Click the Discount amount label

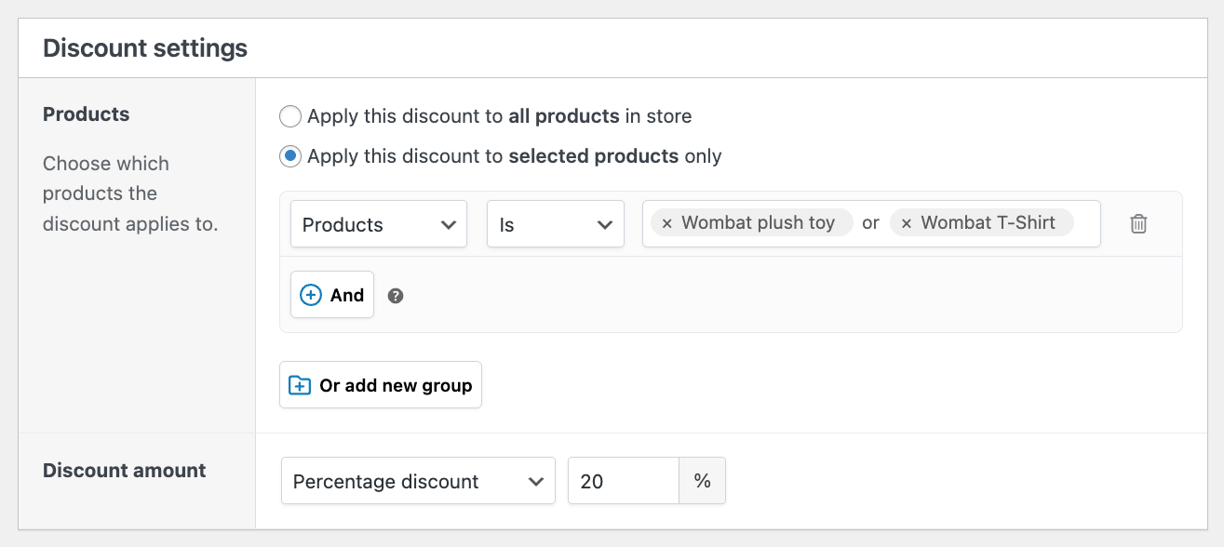tap(125, 471)
